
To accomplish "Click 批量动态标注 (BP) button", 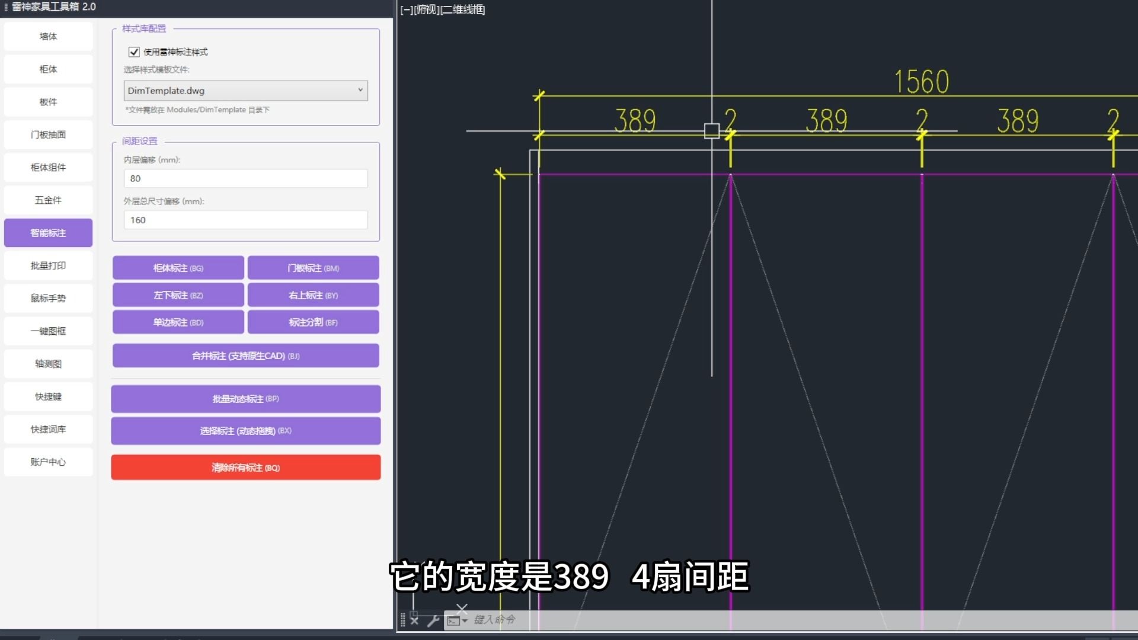I will 246,399.
